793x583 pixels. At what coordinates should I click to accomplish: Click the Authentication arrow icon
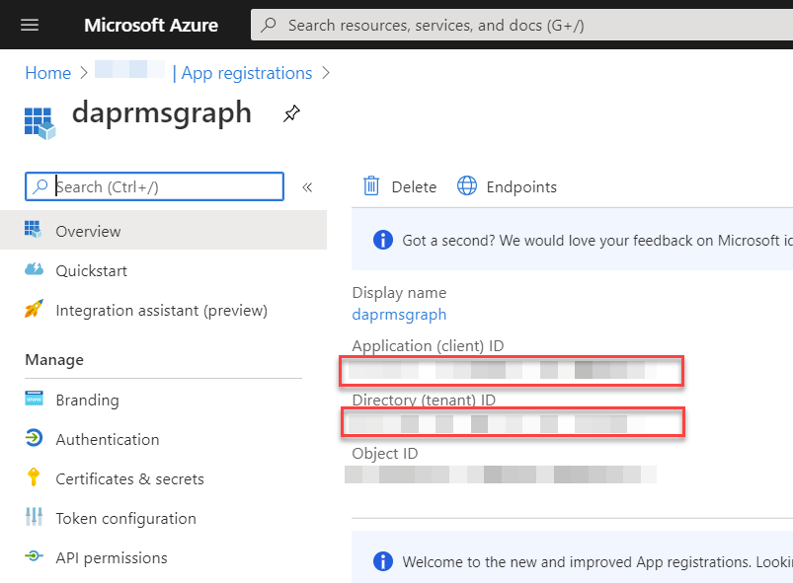(x=34, y=438)
